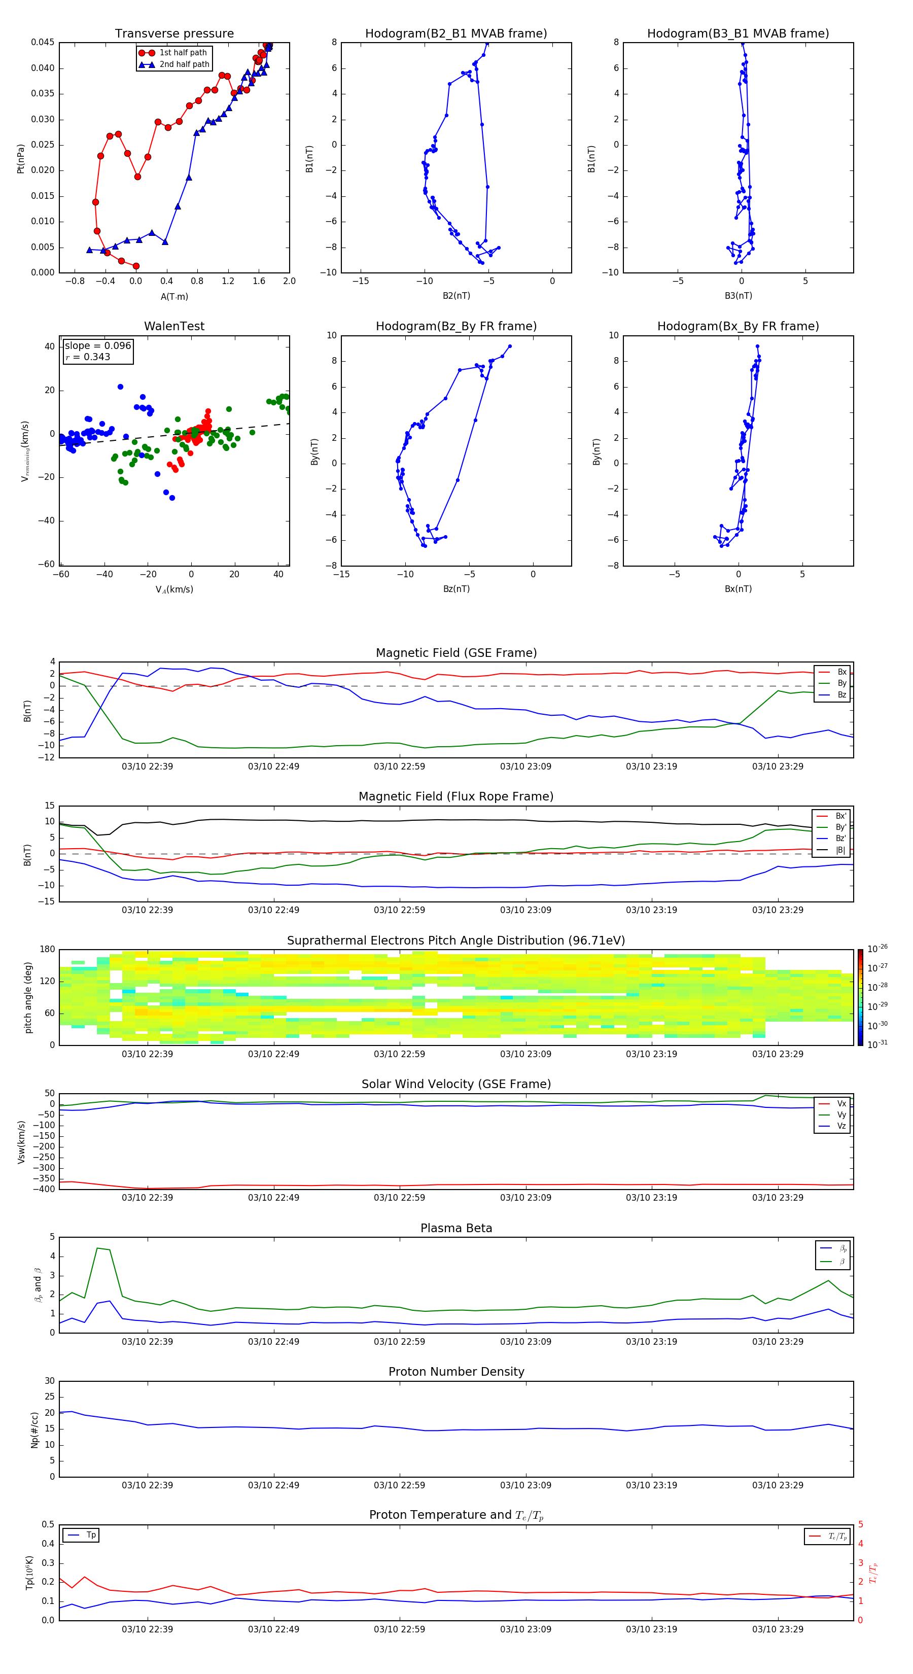This screenshot has height=1674, width=913.
Task: Click the "V_A(km/s)" x-axis label
Action: (x=174, y=589)
